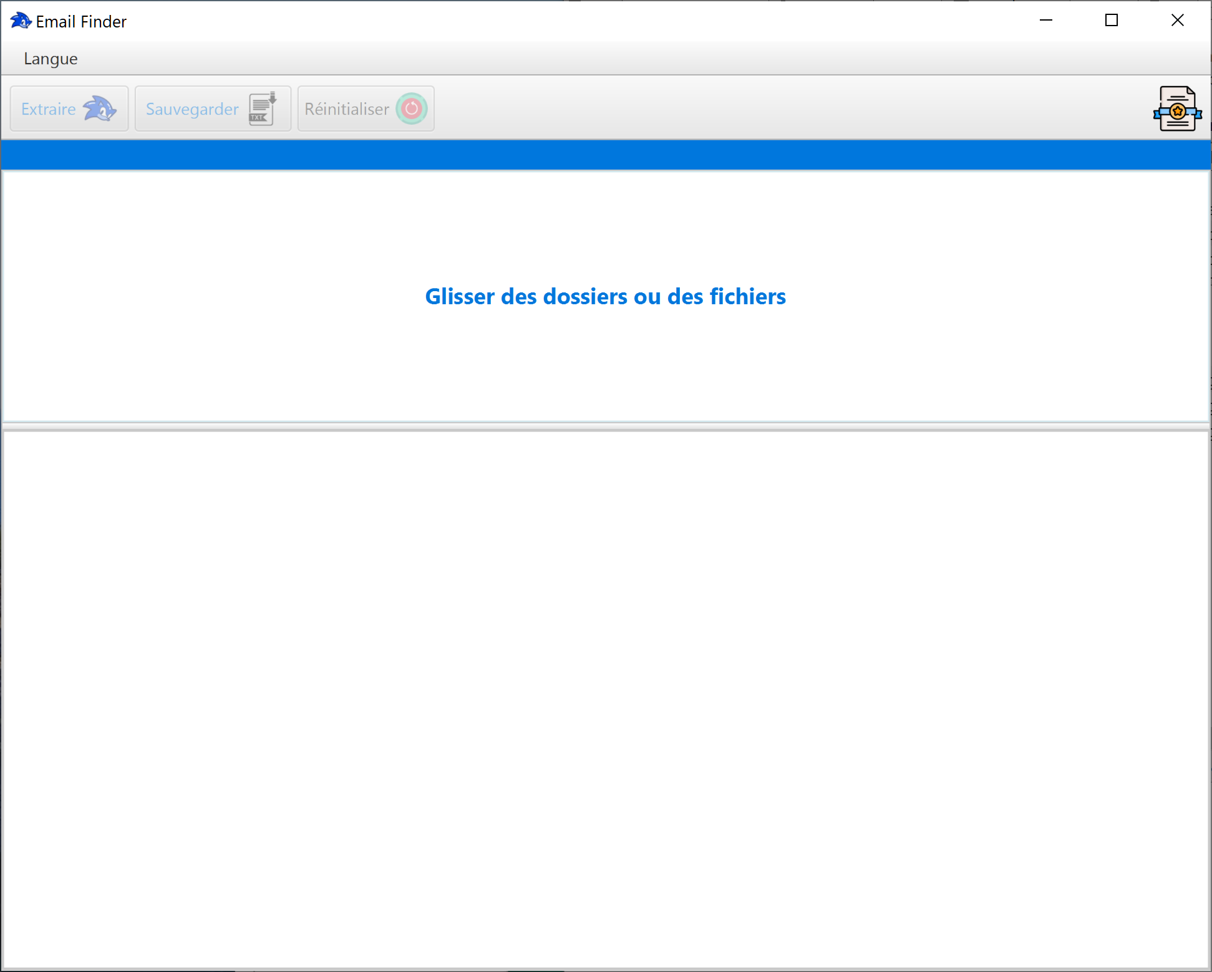The width and height of the screenshot is (1212, 972).
Task: Maximize the Email Finder window
Action: [x=1112, y=21]
